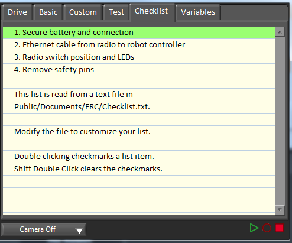Click the line 'This list is read from a text file in'
Image resolution: width=292 pixels, height=243 pixels.
coord(139,95)
